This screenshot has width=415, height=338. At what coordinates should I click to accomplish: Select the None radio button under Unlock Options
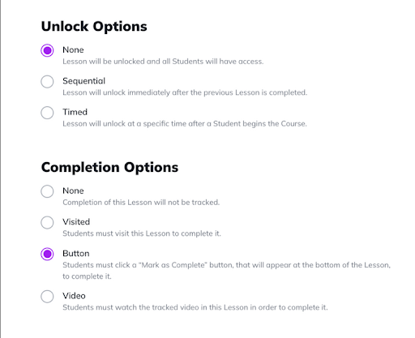coord(47,50)
